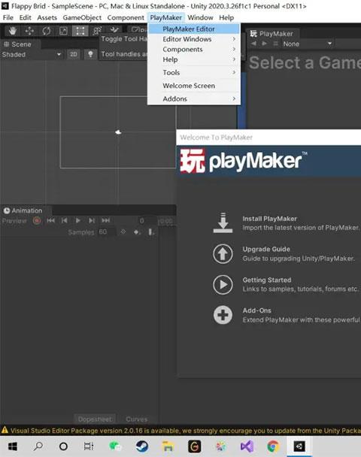The width and height of the screenshot is (361, 457).
Task: Click the Samples value field
Action: [106, 232]
